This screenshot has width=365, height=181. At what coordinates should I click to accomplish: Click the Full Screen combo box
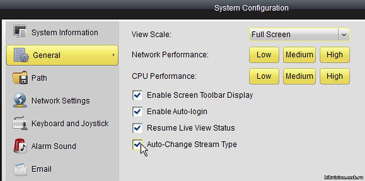point(299,35)
